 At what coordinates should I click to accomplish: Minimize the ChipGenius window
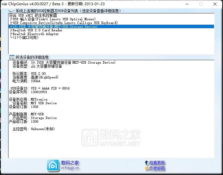[x=187, y=4]
